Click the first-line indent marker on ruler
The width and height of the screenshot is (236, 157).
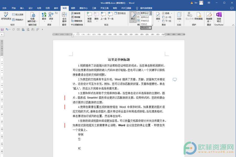(x=78, y=33)
